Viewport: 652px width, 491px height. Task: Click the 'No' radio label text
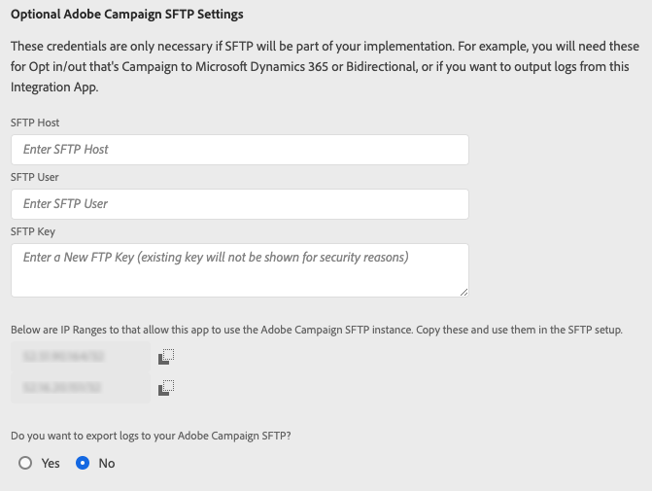(x=107, y=463)
